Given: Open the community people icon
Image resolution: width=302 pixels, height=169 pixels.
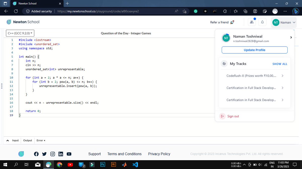Looking at the screenshot, I should [252, 22].
